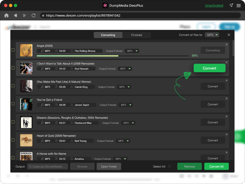
Task: Click the reload page icon
Action: coord(33,15)
